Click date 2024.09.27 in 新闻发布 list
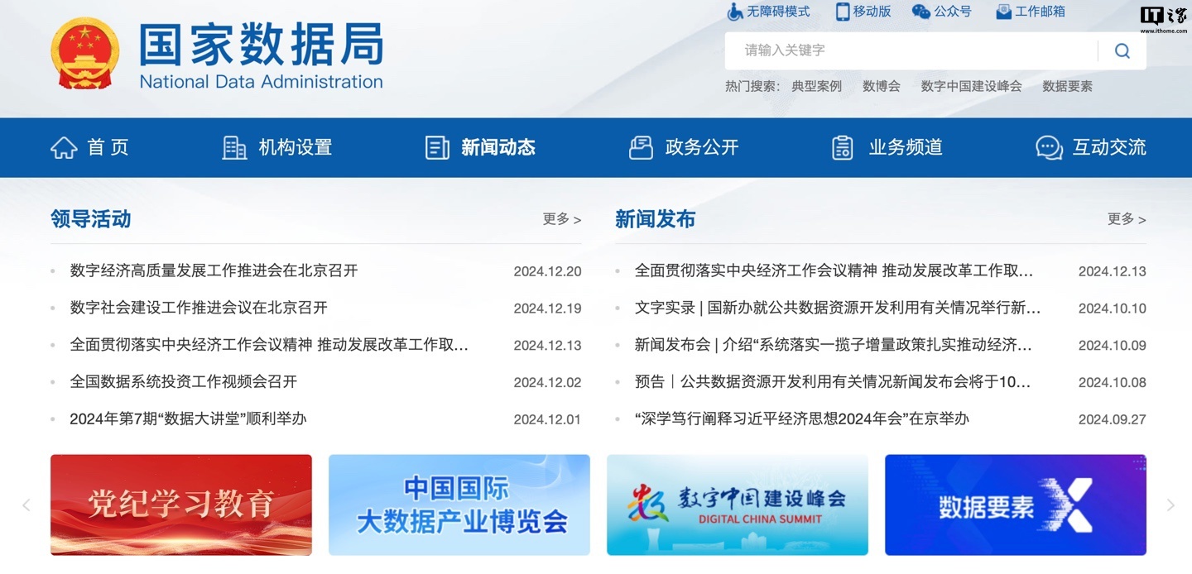 click(x=1112, y=419)
